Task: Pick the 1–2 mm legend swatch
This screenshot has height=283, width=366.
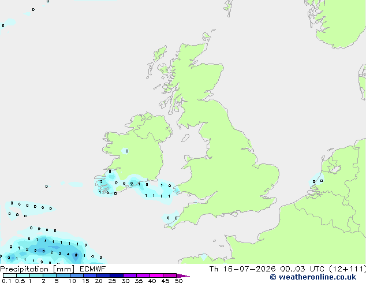Action: (x=36, y=275)
